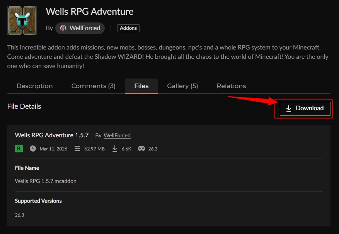This screenshot has height=234, width=339.
Task: Select the Gallery (5) tab
Action: [x=182, y=86]
